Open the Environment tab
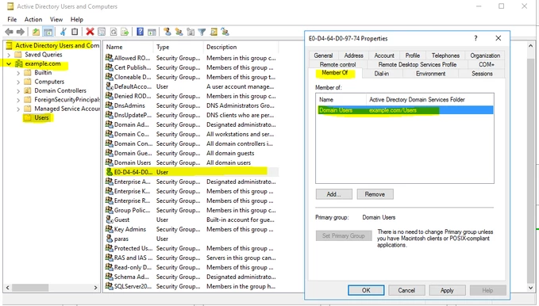Screen dimensions: 539x306 [430, 74]
